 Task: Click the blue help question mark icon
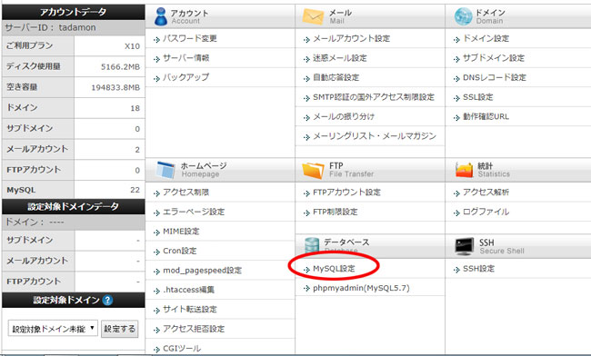pos(107,300)
